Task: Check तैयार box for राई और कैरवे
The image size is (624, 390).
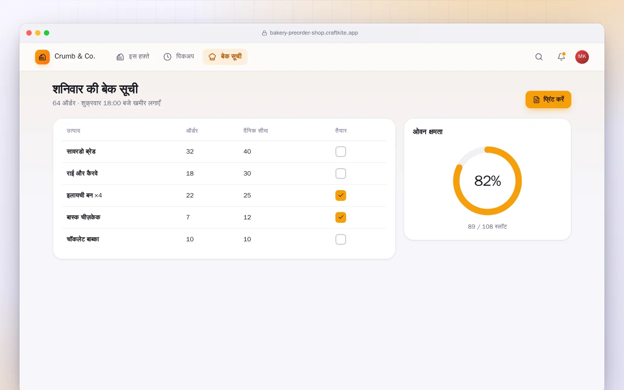Action: coord(341,174)
